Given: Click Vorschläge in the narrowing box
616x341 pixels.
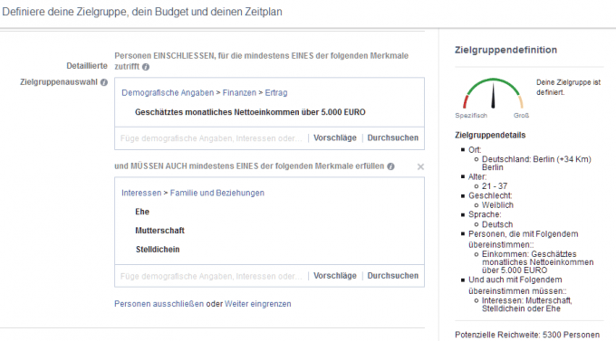Looking at the screenshot, I should [x=334, y=276].
